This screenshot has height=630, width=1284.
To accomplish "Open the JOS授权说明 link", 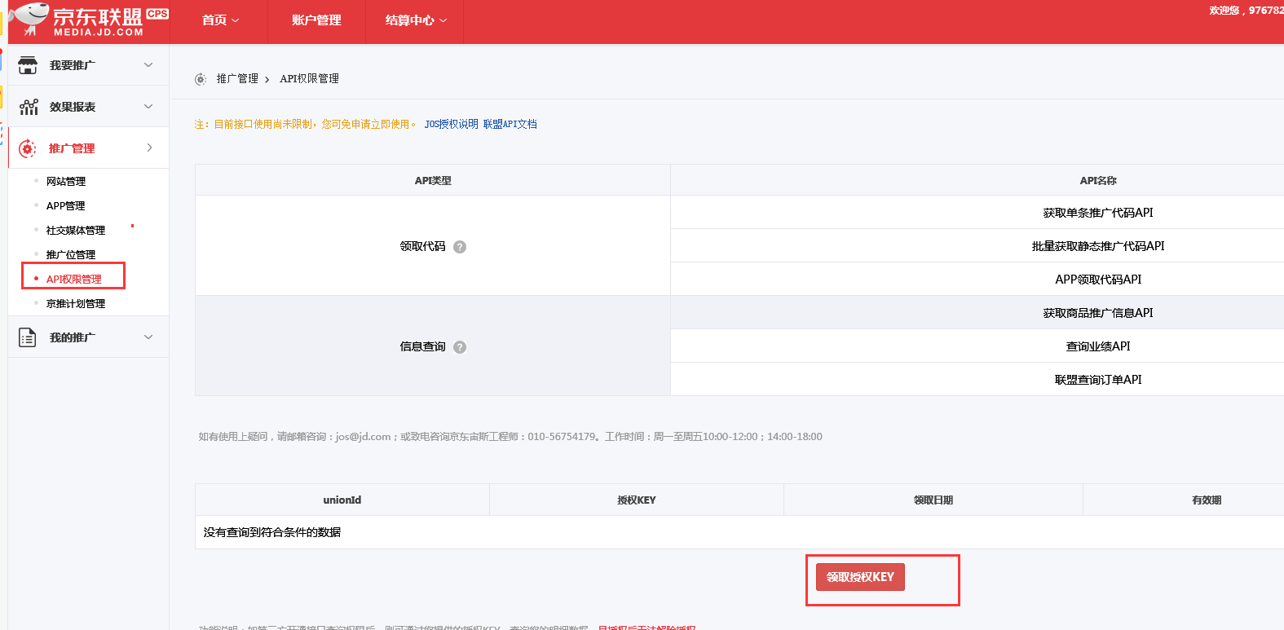I will (451, 125).
